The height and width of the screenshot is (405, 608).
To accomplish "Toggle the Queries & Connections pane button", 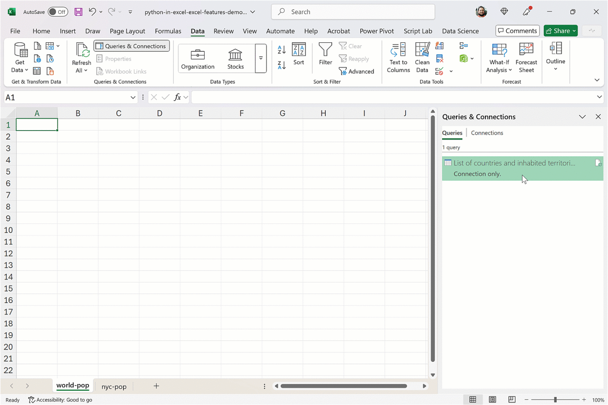I will [131, 46].
